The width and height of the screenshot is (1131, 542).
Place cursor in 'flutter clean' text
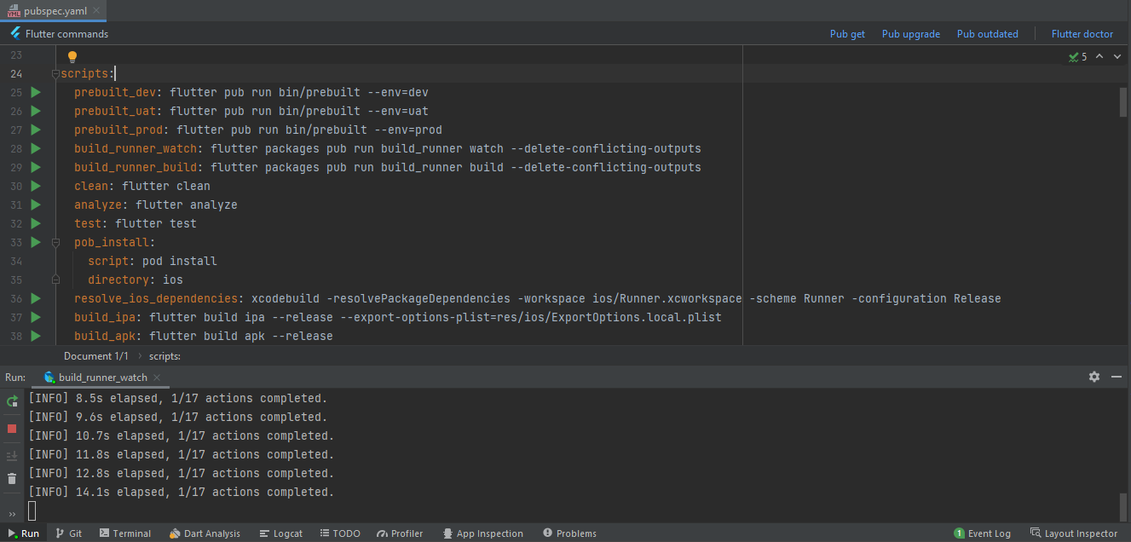[166, 186]
